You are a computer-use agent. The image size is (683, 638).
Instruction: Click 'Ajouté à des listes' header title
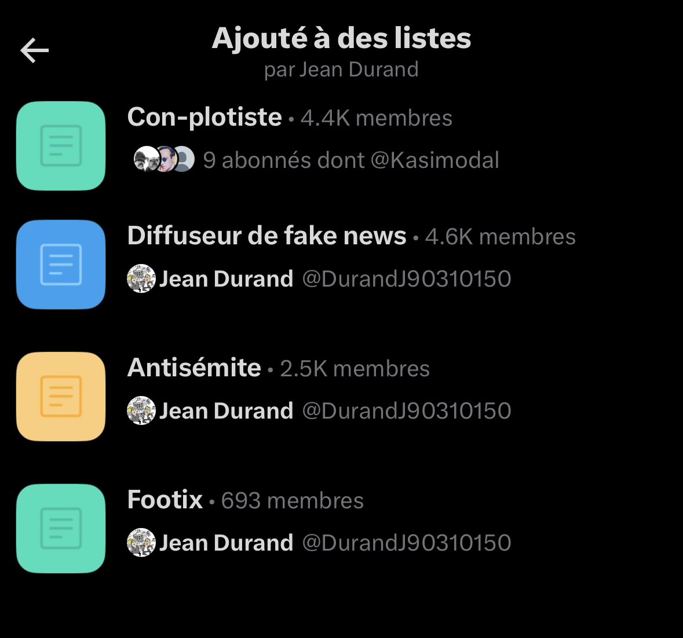click(342, 39)
